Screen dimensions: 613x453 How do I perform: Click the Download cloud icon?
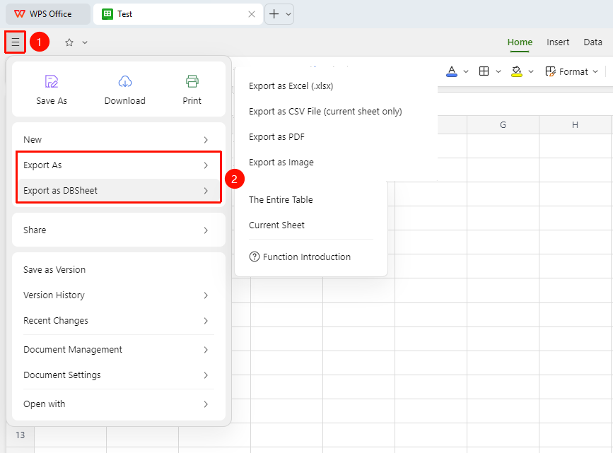click(124, 81)
